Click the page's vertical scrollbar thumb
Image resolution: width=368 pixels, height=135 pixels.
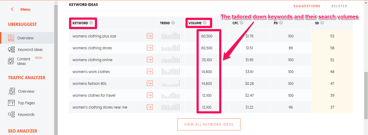click(x=366, y=94)
